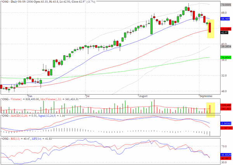Viewport: 233px width, 165px height.
Task: Click the September month marker on axis
Action: click(206, 96)
